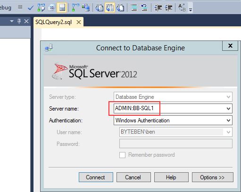Select Results to Text icon
This screenshot has height=192, width=241.
[100, 8]
